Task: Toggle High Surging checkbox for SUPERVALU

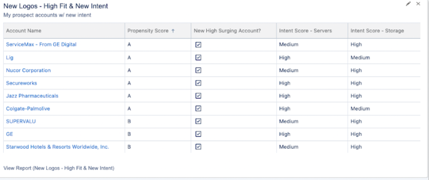Action: point(199,121)
